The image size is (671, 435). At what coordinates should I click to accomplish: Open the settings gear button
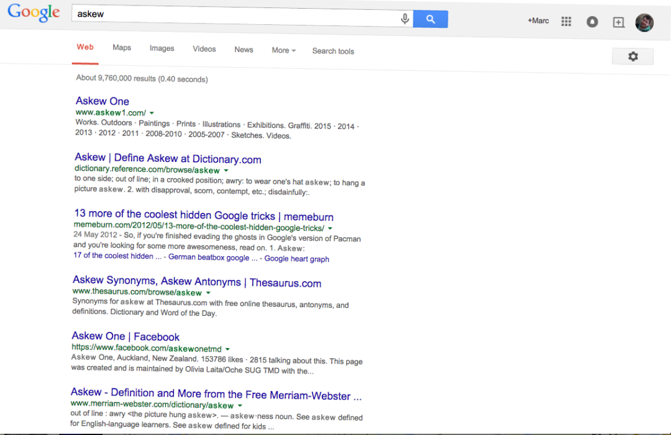click(632, 56)
